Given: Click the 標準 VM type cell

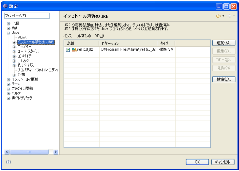Looking at the screenshot, I should pos(166,50).
